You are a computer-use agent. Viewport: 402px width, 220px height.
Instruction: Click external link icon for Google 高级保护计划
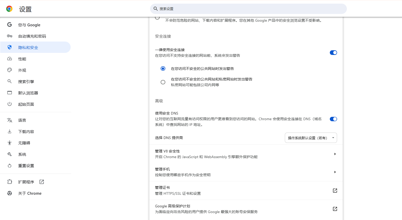pos(335,209)
